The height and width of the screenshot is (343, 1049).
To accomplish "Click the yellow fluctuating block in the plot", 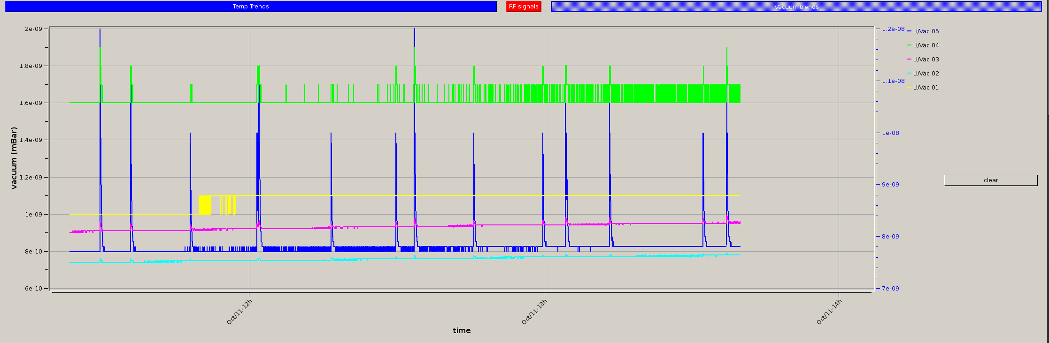I will (205, 205).
